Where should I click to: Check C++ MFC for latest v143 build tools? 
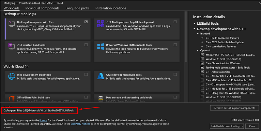202,80
